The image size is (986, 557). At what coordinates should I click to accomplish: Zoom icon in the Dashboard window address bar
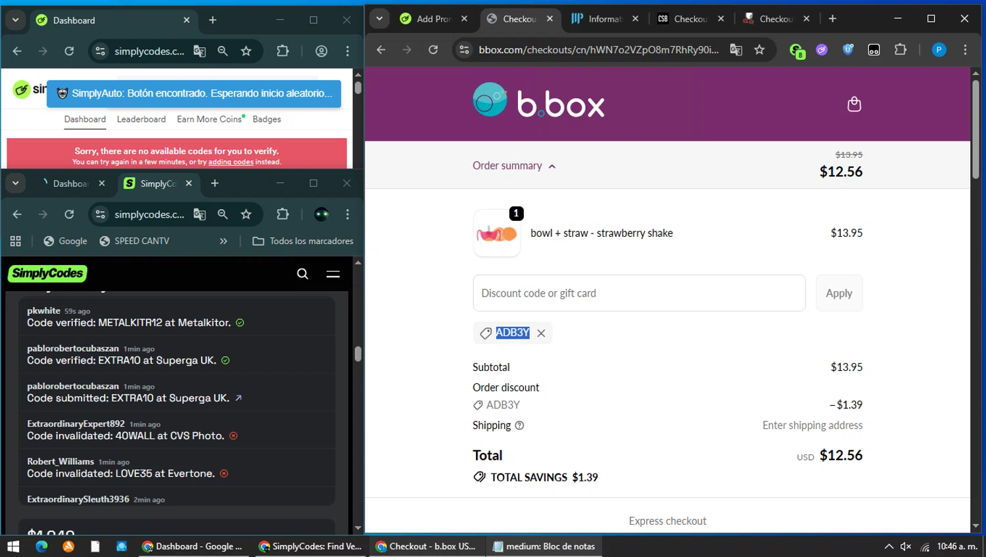click(223, 51)
